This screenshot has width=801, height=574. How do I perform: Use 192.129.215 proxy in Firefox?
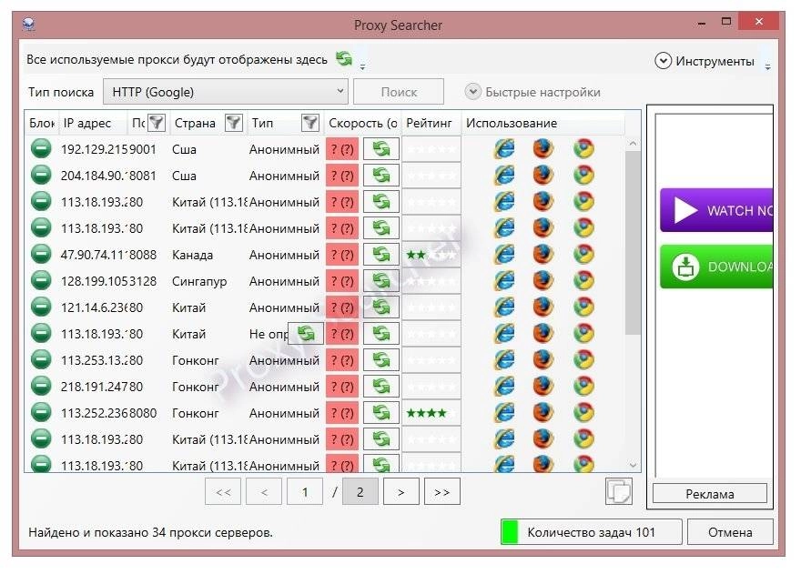pos(543,149)
